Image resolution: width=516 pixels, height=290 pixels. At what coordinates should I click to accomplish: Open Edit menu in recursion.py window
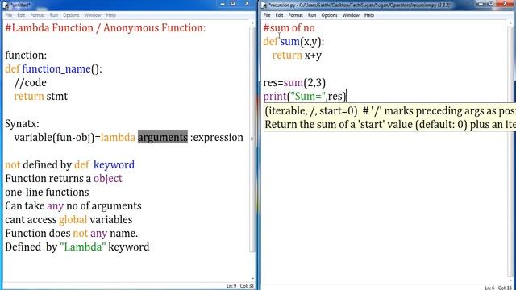[280, 15]
